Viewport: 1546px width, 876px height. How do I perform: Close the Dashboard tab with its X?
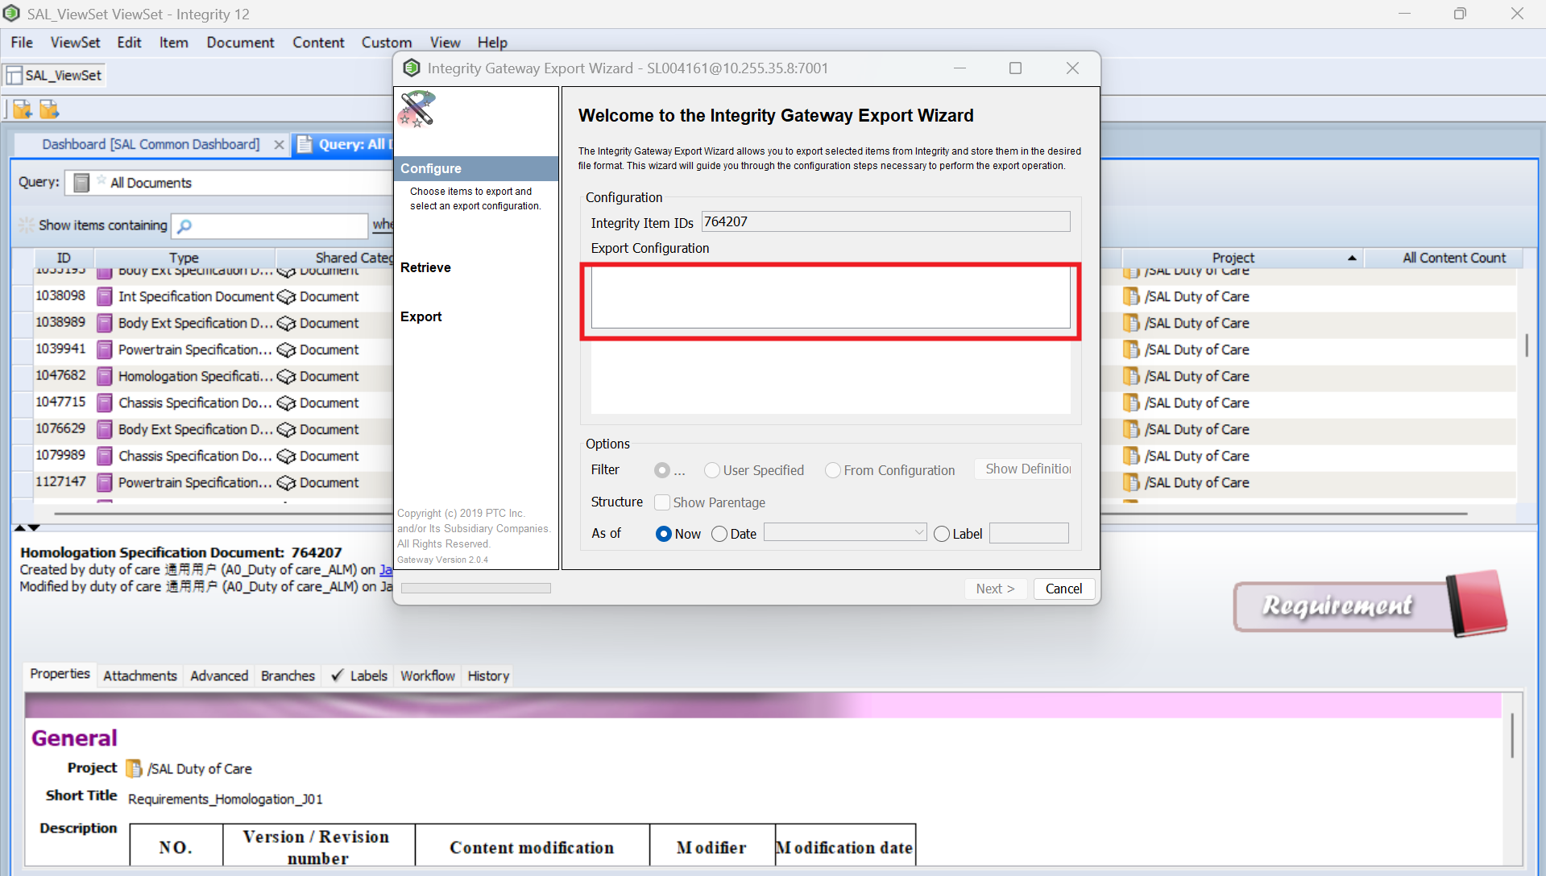(279, 145)
